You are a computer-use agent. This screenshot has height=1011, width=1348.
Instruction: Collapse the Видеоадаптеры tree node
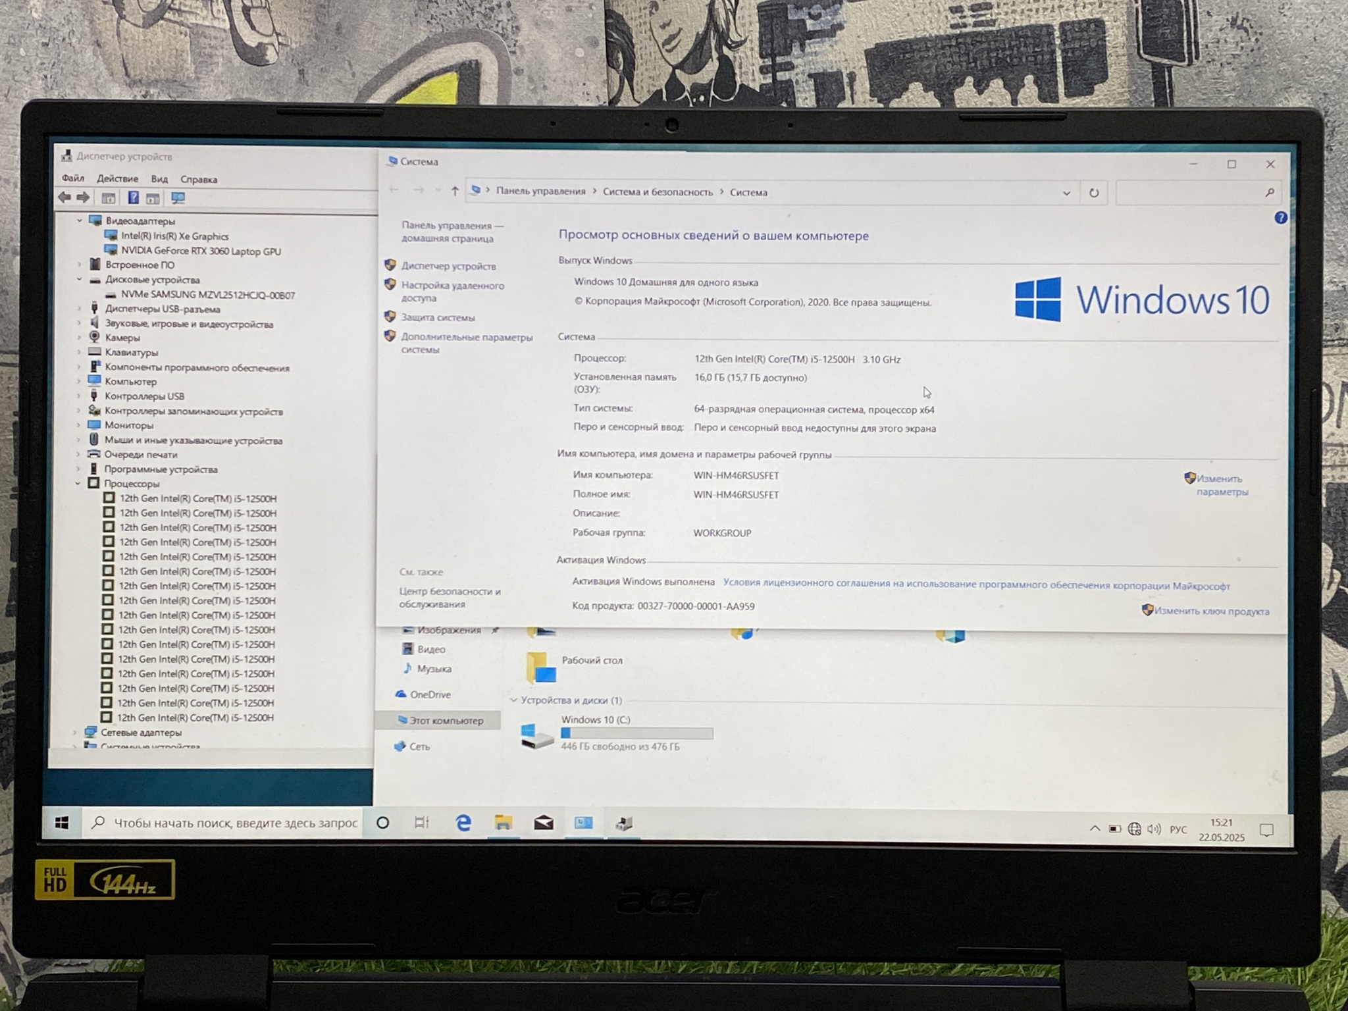(80, 220)
